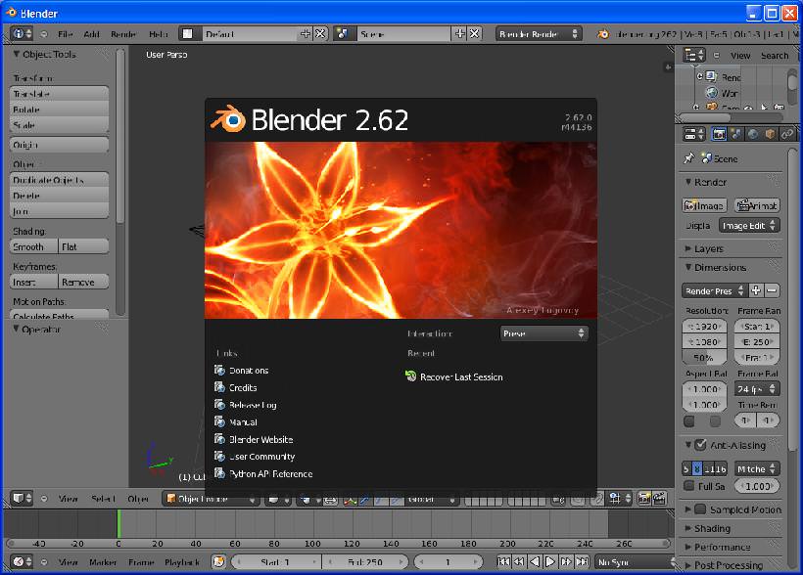This screenshot has width=803, height=575.
Task: Open the Render properties tab
Action: tap(719, 134)
